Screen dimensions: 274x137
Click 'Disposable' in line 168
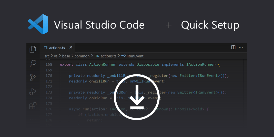(148, 65)
